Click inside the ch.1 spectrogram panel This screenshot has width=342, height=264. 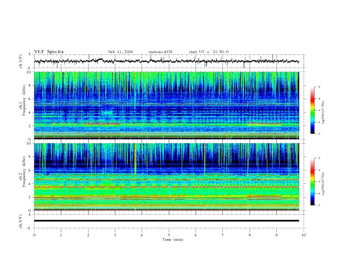coord(167,105)
